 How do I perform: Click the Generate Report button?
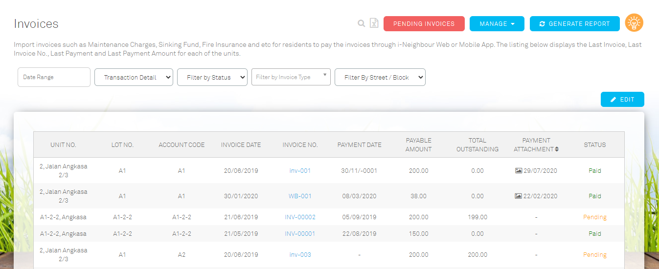(575, 23)
